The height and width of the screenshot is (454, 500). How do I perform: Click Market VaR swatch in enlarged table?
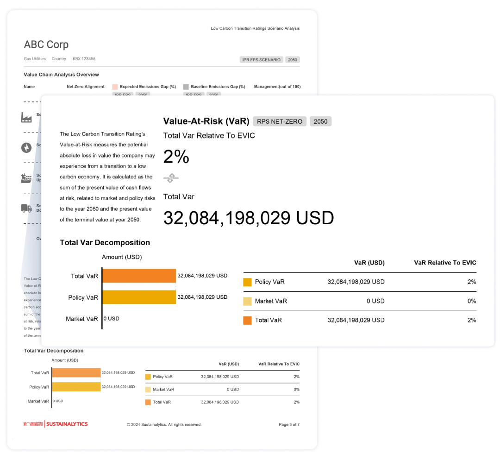248,301
